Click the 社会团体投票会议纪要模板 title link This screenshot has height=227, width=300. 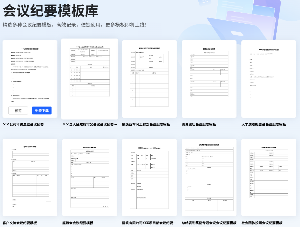(262, 223)
